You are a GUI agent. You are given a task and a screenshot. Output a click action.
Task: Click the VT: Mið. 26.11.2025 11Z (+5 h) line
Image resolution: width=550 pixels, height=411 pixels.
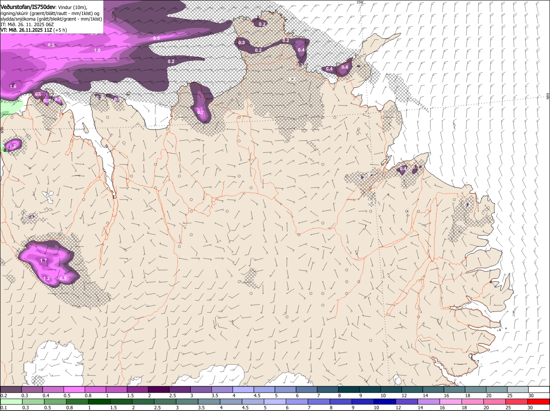[34, 30]
